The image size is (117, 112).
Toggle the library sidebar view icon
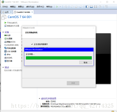(87, 7)
